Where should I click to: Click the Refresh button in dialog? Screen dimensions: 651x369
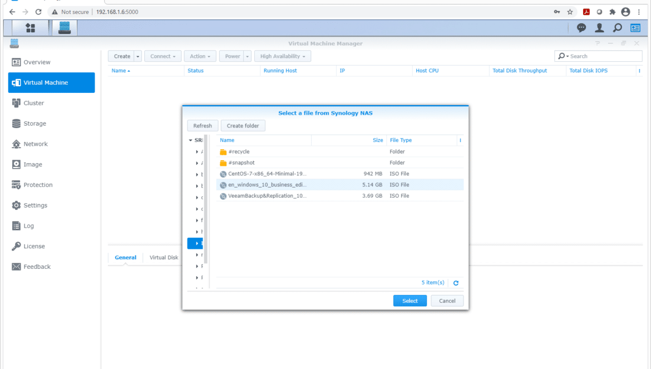pos(203,126)
